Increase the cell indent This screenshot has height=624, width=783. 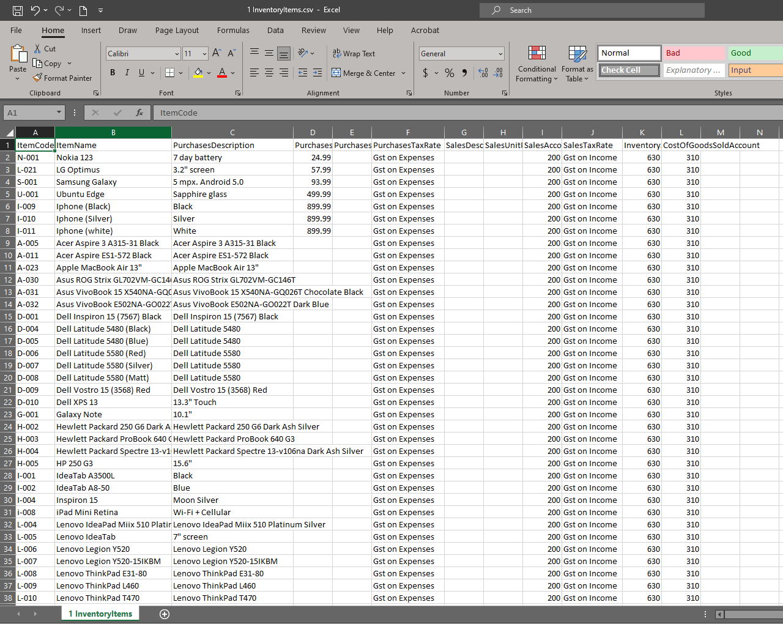[x=317, y=73]
